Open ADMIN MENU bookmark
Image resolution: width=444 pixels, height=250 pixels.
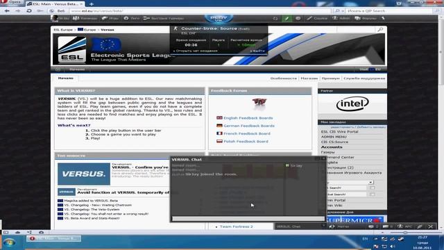pos(334,137)
